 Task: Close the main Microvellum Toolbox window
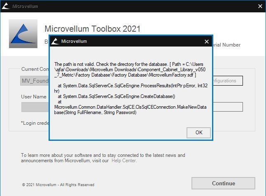click(260, 6)
